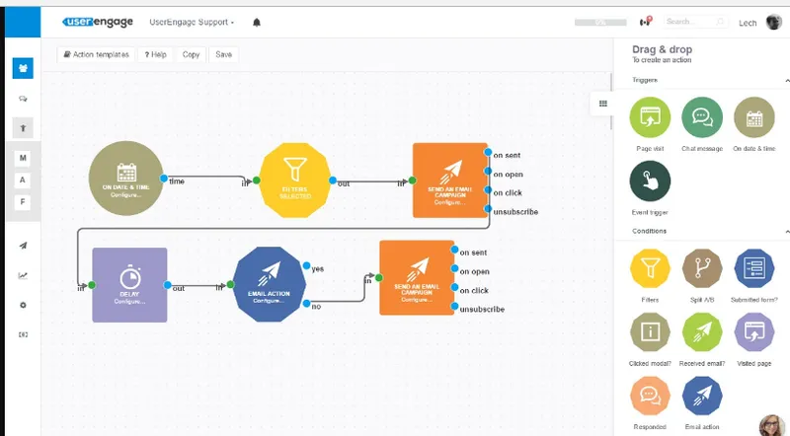Click lower campaign's on open port
This screenshot has height=436, width=790.
click(x=454, y=269)
